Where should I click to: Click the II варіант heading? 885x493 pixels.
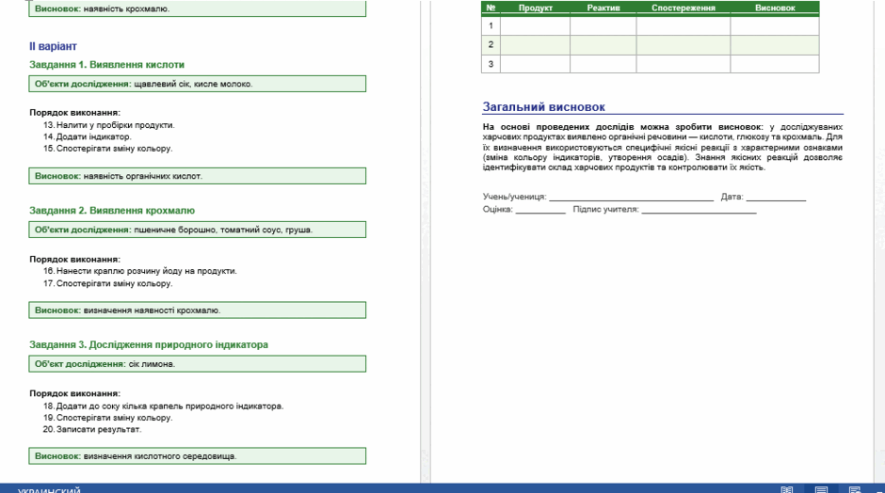pyautogui.click(x=53, y=46)
